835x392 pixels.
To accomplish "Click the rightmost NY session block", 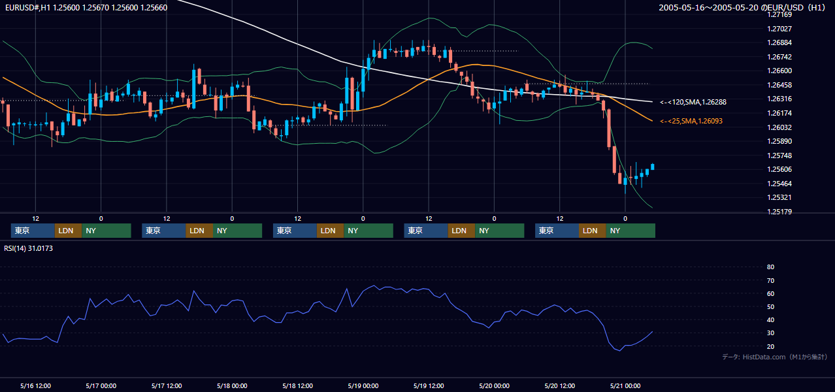I will [630, 231].
